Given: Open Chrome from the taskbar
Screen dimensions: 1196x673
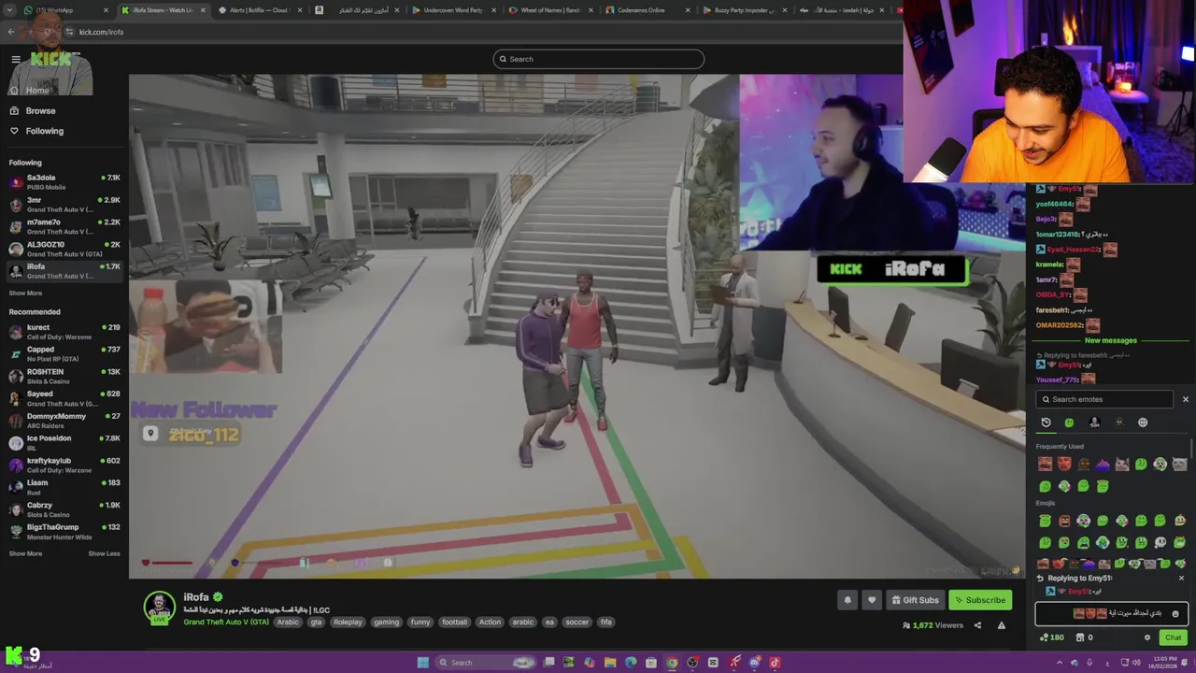Looking at the screenshot, I should pyautogui.click(x=671, y=663).
